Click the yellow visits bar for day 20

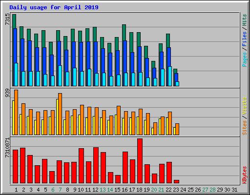coord(152,131)
